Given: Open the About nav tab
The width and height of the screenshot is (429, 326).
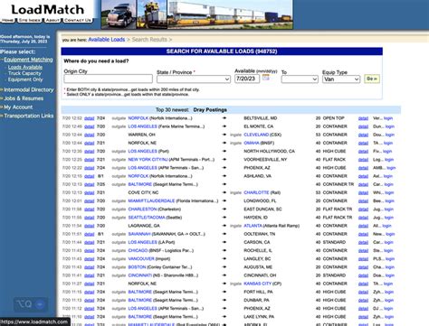Looking at the screenshot, I should pos(52,20).
